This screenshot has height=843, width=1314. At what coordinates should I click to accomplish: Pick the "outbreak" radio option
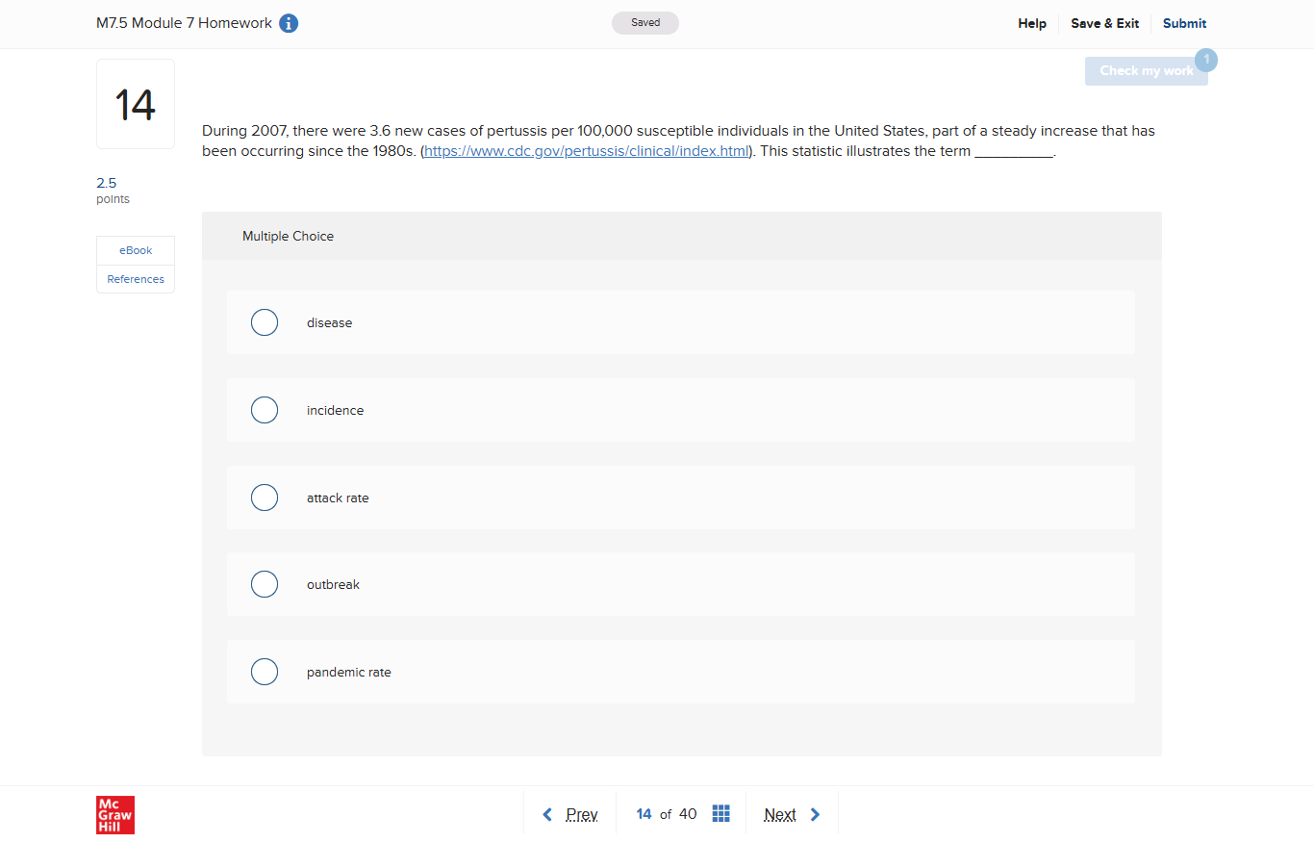(x=265, y=584)
